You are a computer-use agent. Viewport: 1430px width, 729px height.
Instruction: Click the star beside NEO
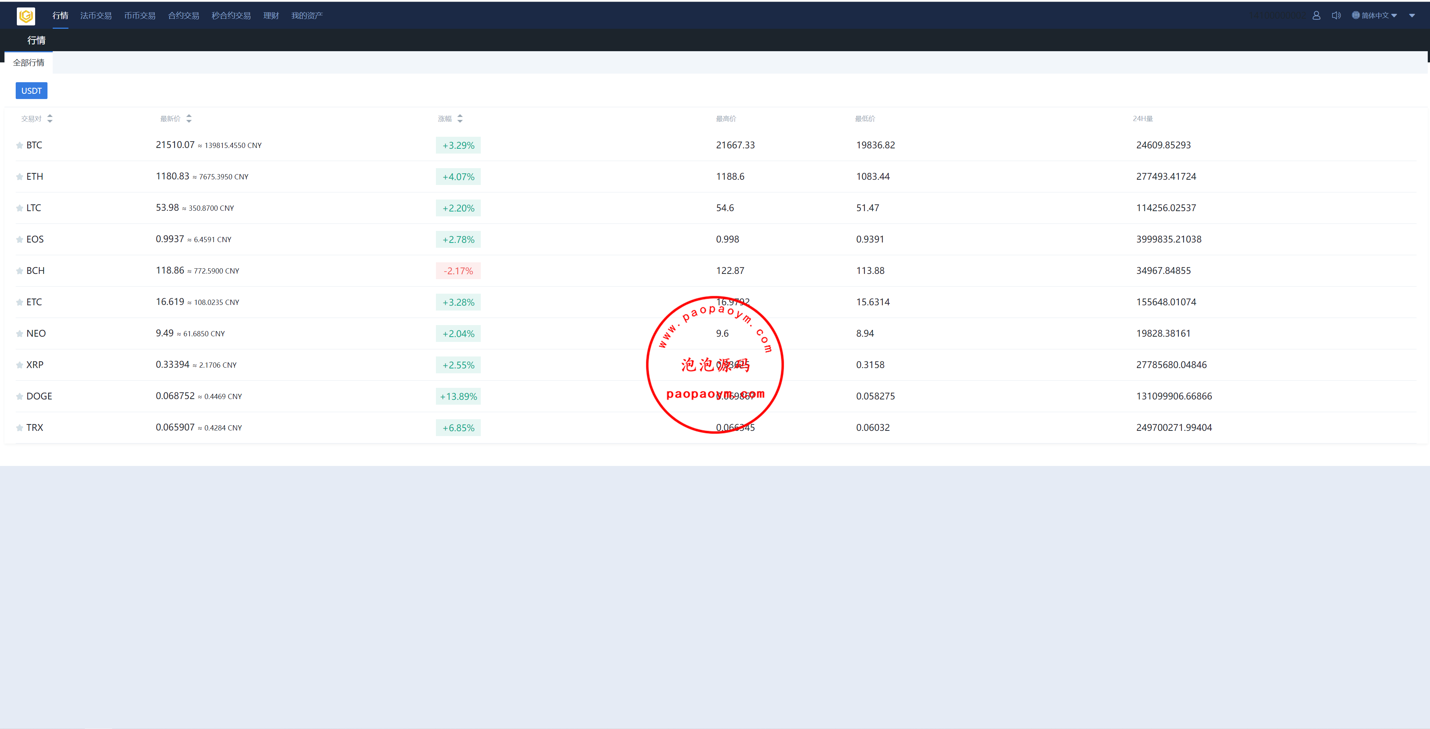click(19, 334)
